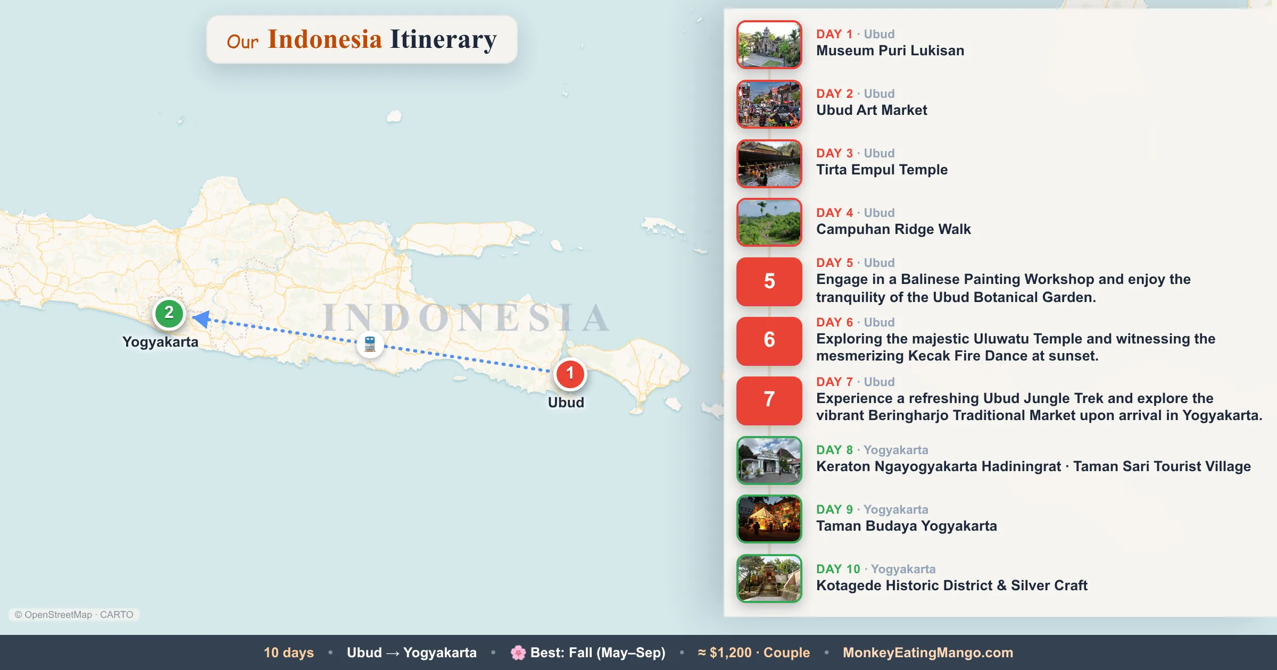Open the Tirta Empul Temple thumbnail
This screenshot has width=1277, height=670.
coord(769,164)
